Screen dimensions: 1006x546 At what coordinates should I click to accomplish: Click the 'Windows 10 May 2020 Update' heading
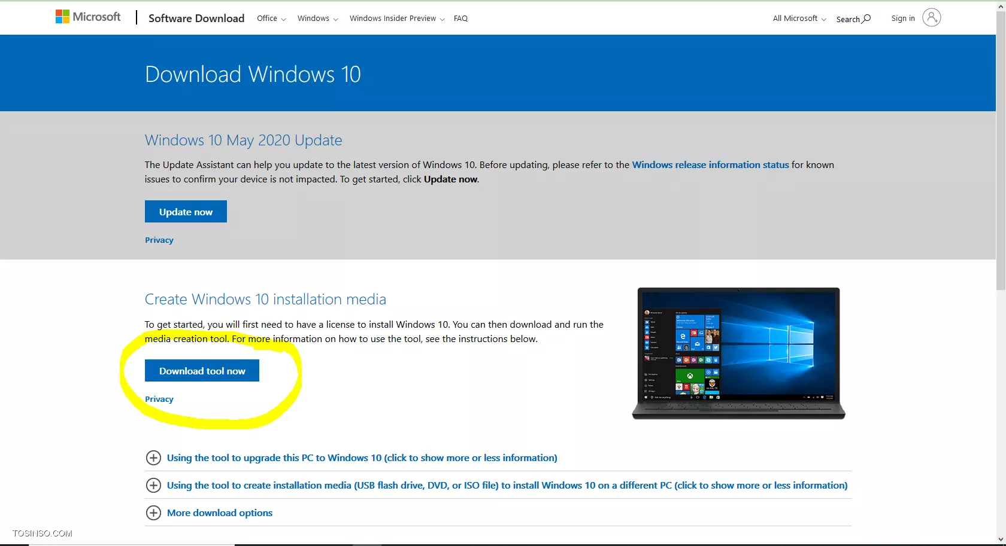244,140
